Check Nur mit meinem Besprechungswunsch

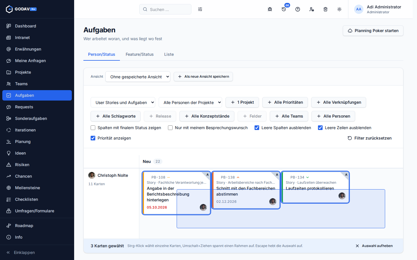coord(170,128)
